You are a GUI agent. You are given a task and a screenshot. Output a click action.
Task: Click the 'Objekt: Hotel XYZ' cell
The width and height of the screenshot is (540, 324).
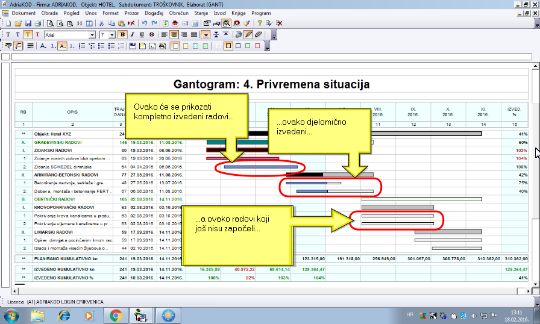(73, 134)
